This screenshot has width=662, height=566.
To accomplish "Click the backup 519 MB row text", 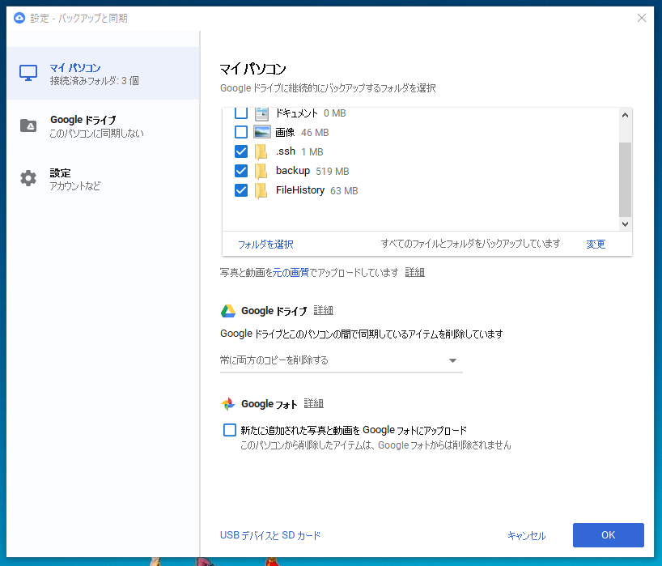I will (312, 171).
